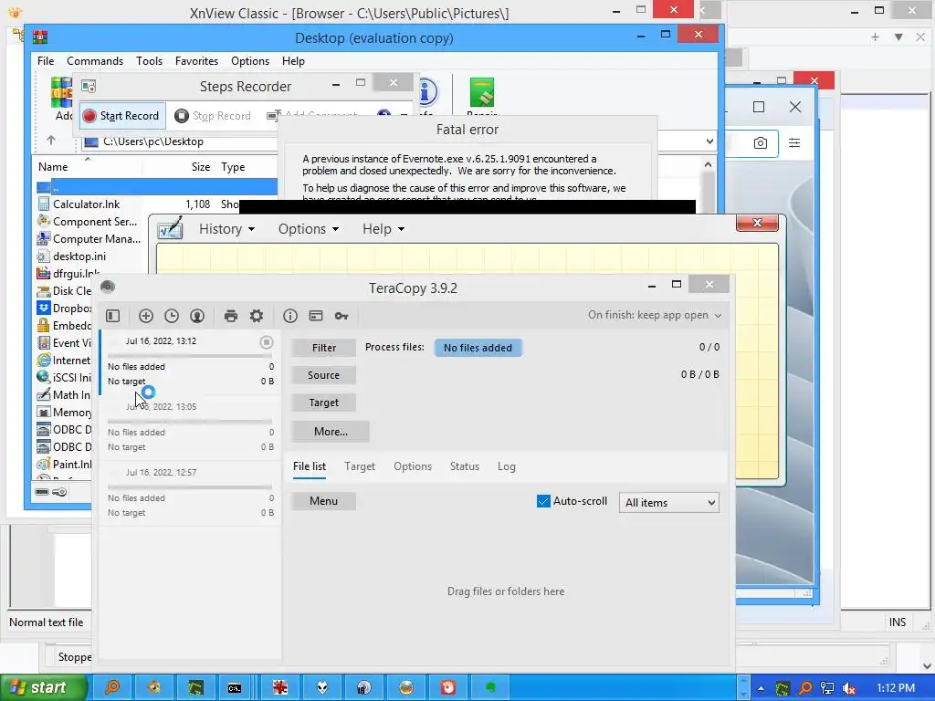Select the Jul 16, 2022, 12:57 job
The height and width of the screenshot is (701, 935).
click(x=190, y=492)
